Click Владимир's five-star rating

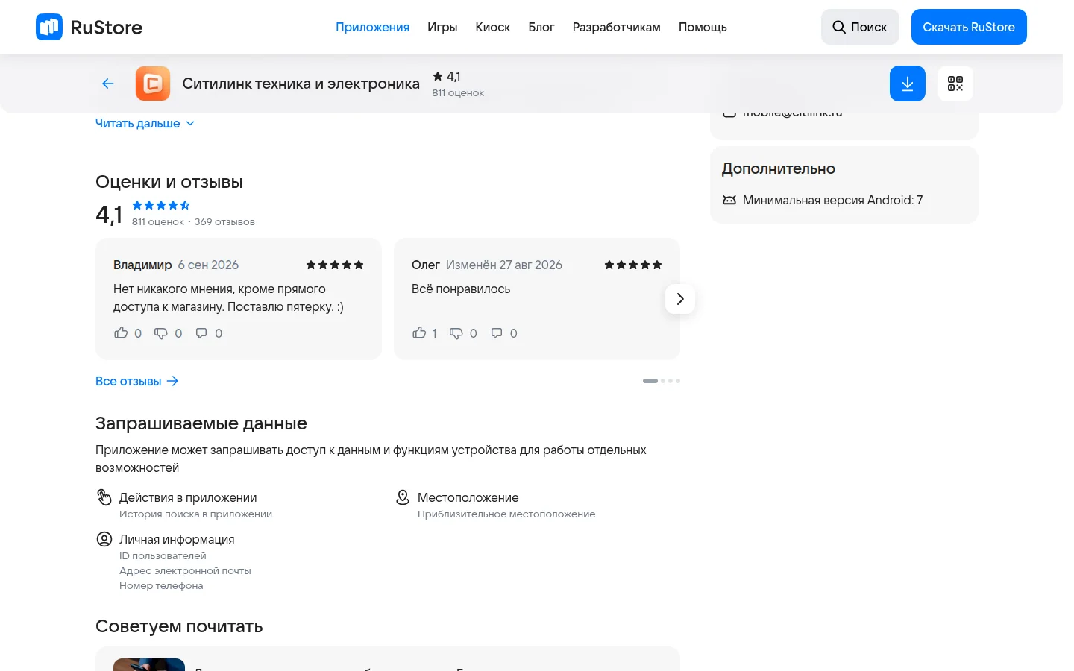point(335,265)
